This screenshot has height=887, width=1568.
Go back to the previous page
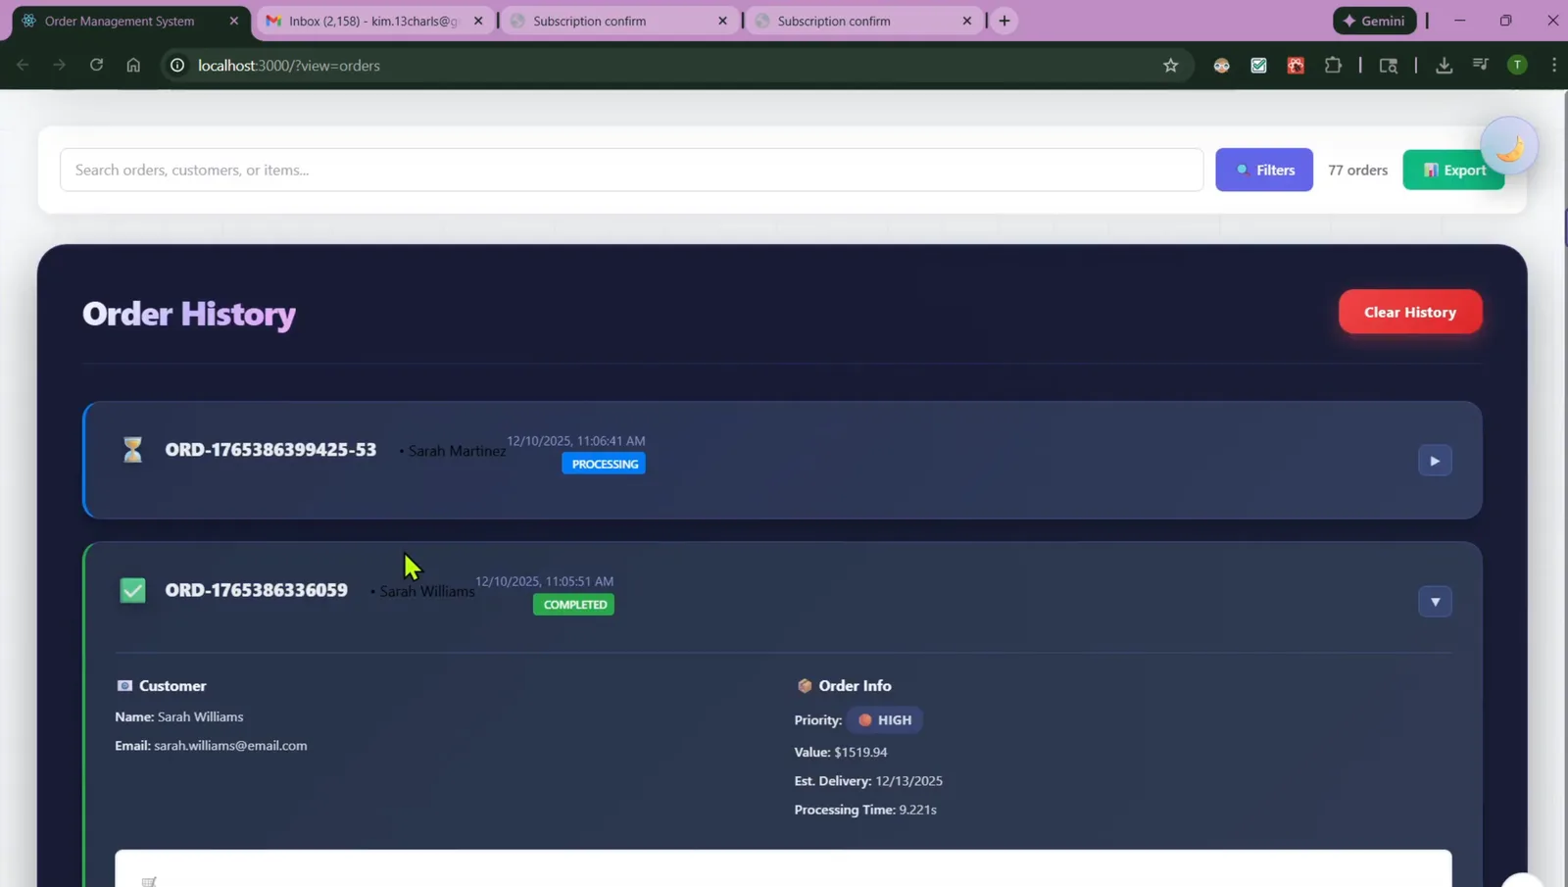(23, 65)
